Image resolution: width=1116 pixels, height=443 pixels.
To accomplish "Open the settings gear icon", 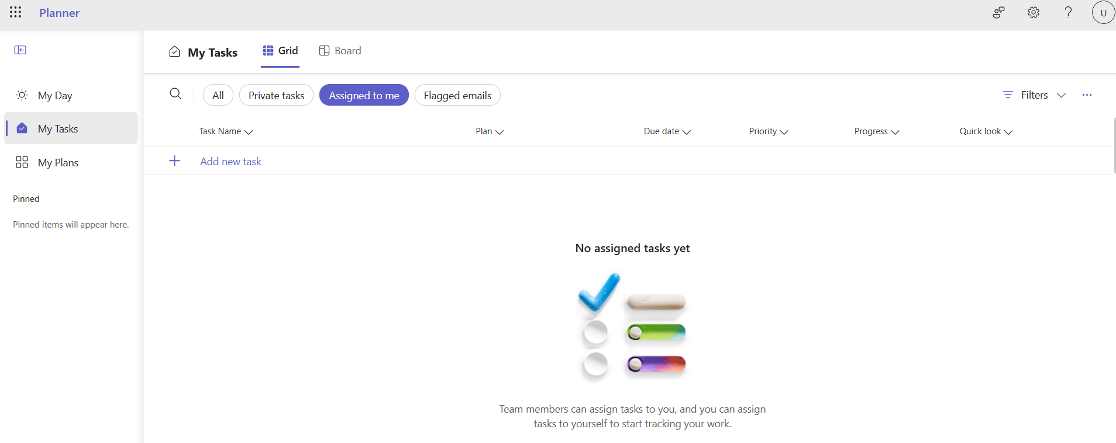I will point(1034,12).
